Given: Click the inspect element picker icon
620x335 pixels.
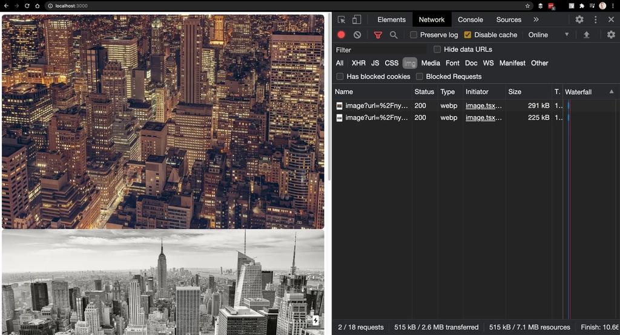Looking at the screenshot, I should [x=341, y=19].
